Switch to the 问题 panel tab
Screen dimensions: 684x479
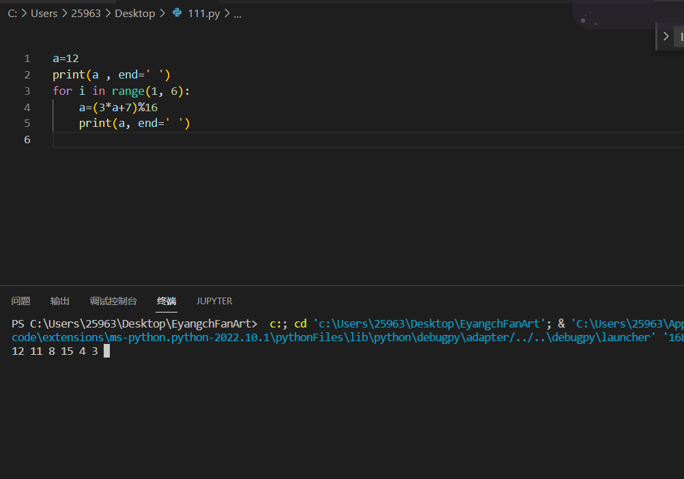pos(20,301)
